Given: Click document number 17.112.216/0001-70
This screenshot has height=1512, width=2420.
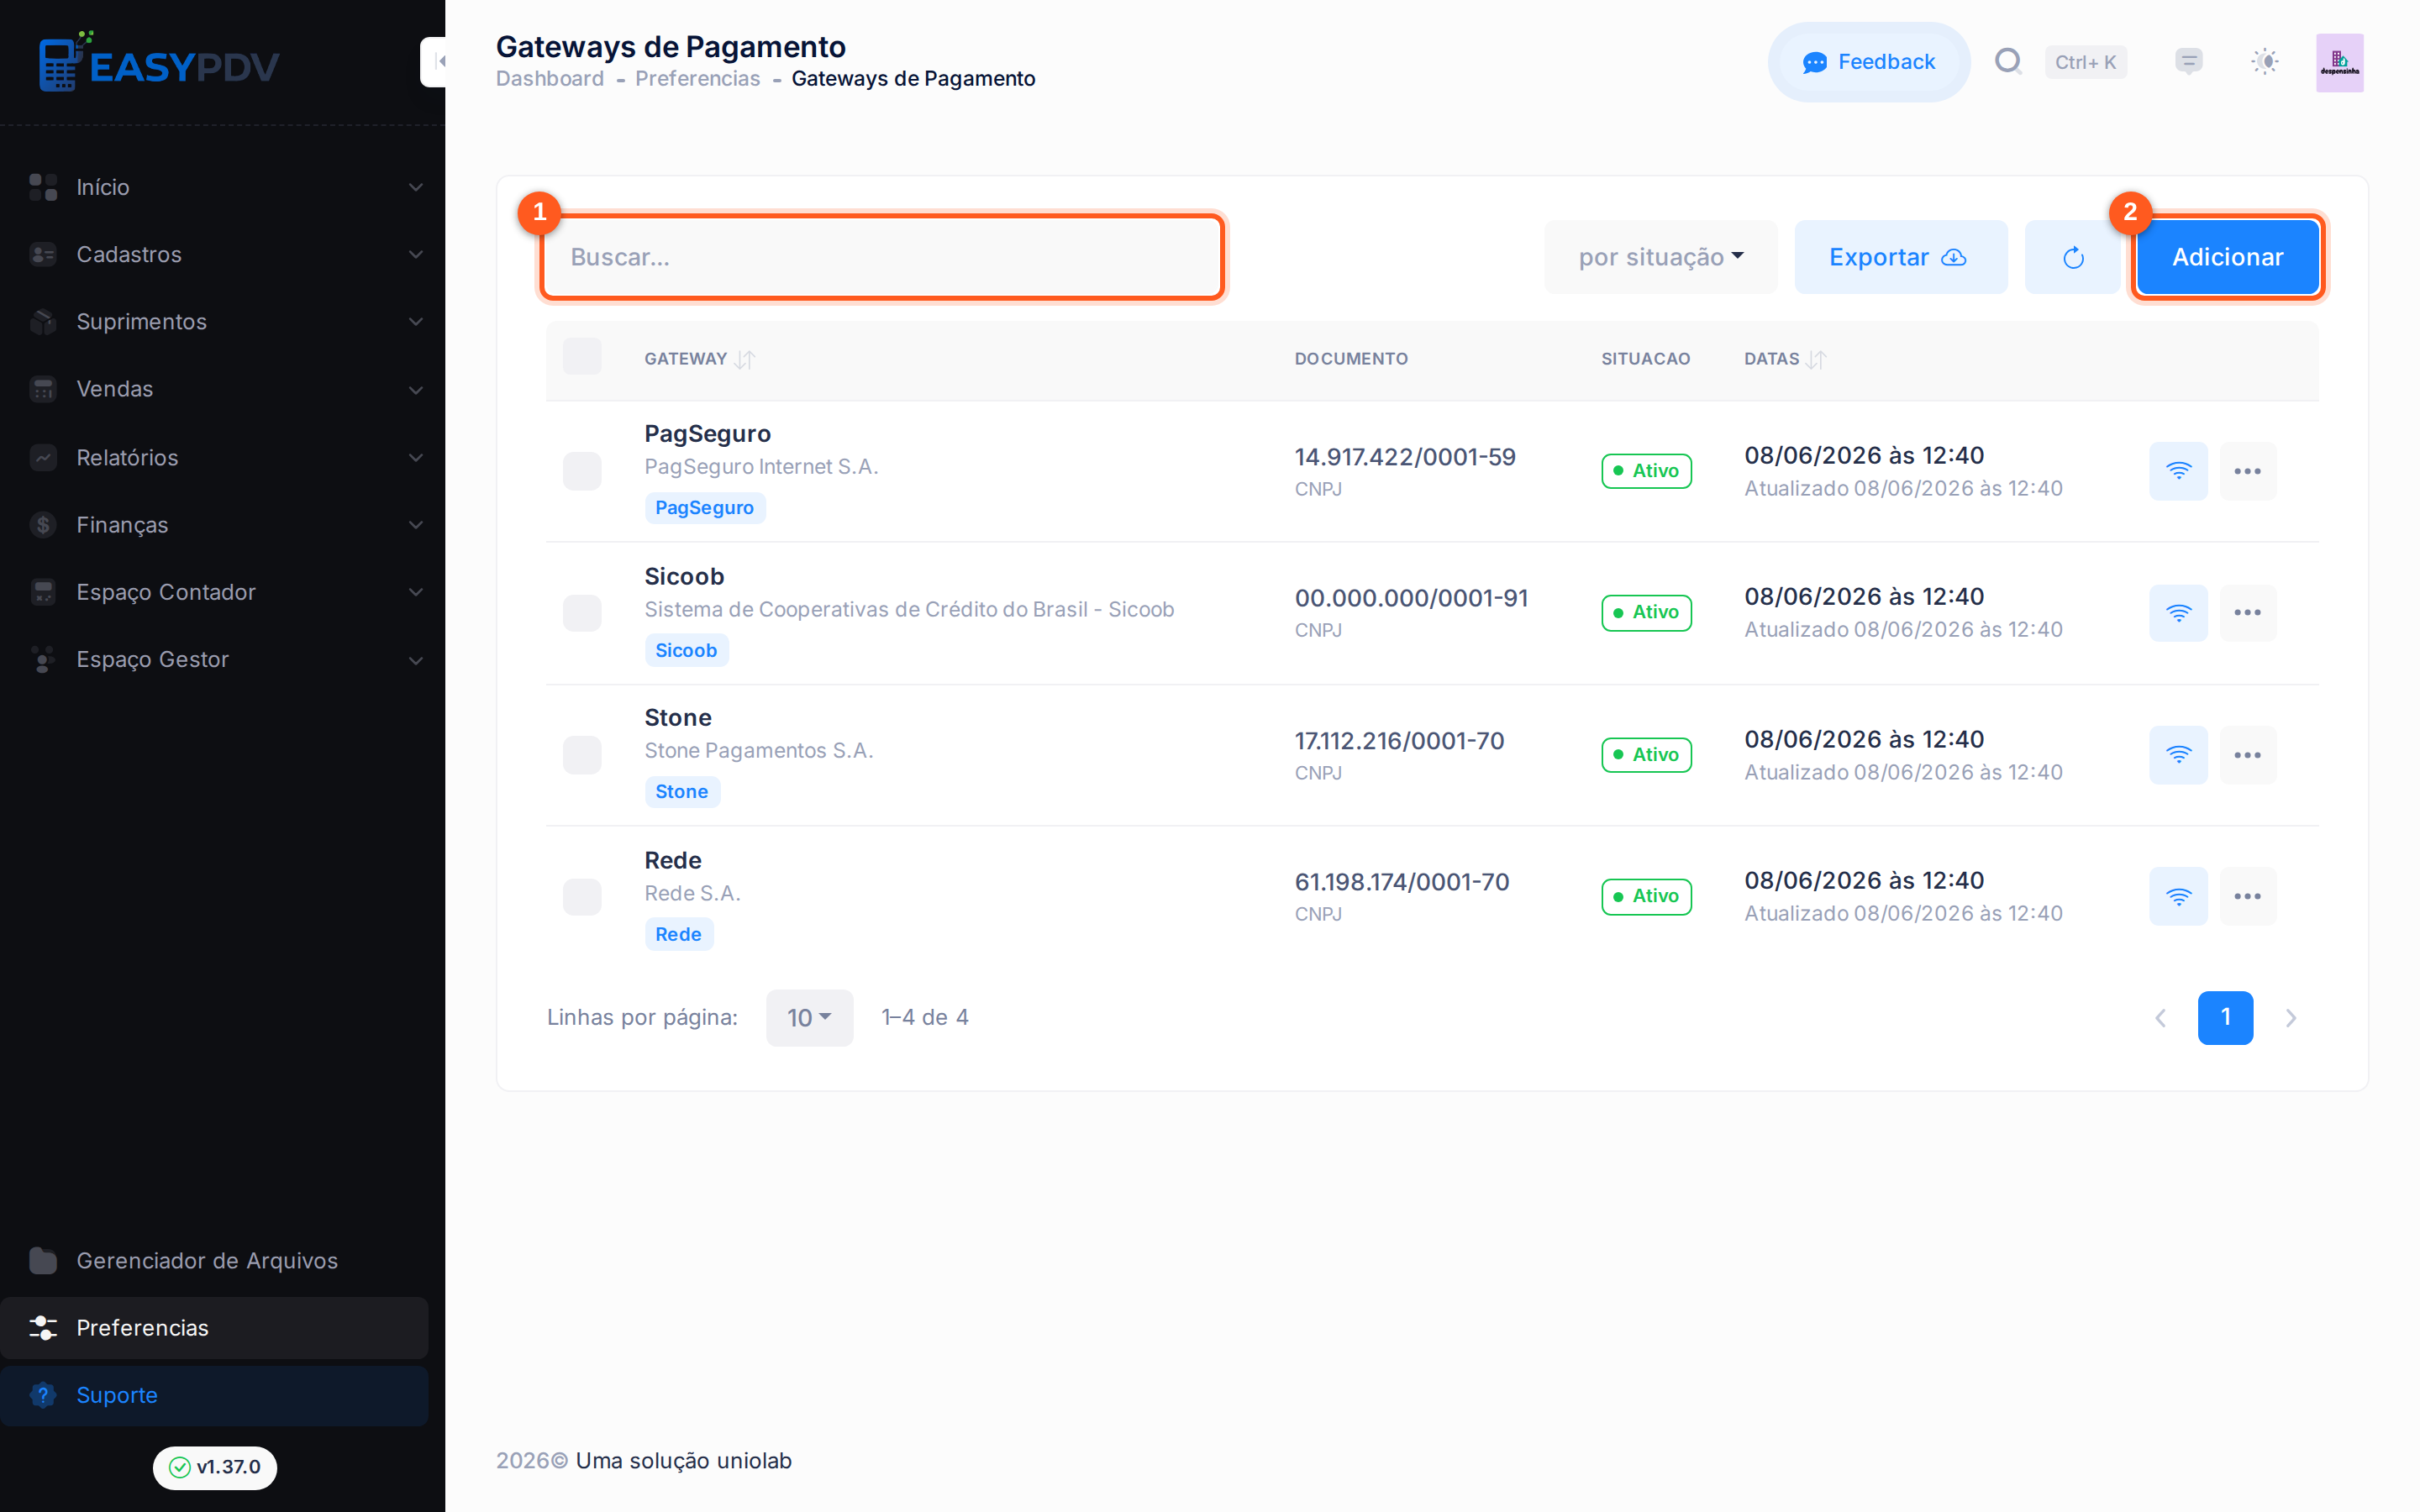Looking at the screenshot, I should (1399, 741).
